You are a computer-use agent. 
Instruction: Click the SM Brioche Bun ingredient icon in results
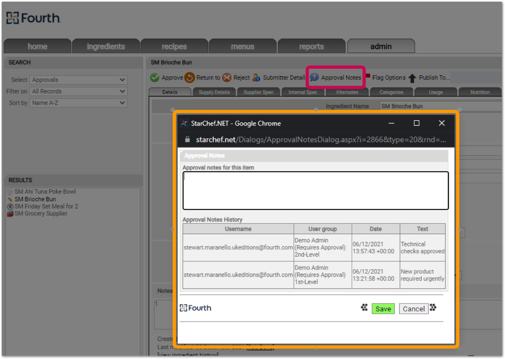click(x=10, y=199)
